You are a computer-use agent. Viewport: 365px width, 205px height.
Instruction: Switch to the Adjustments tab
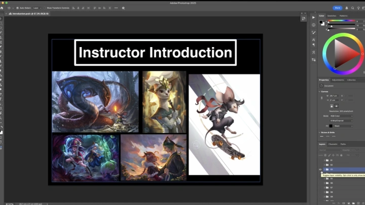(x=338, y=80)
